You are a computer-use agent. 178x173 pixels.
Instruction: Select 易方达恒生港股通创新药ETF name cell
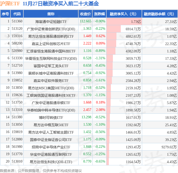tap(51, 36)
